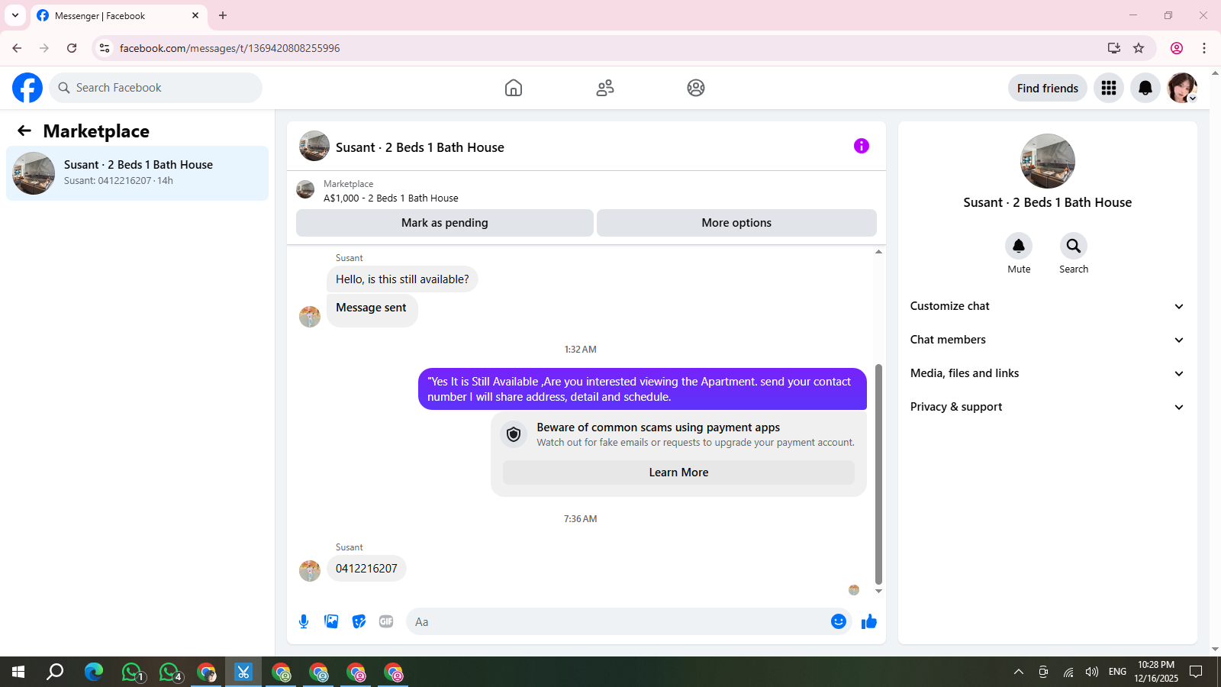Click the 0412216207 message bubble

coord(366,569)
